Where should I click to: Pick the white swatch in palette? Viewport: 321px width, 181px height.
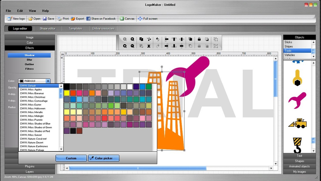130,87
